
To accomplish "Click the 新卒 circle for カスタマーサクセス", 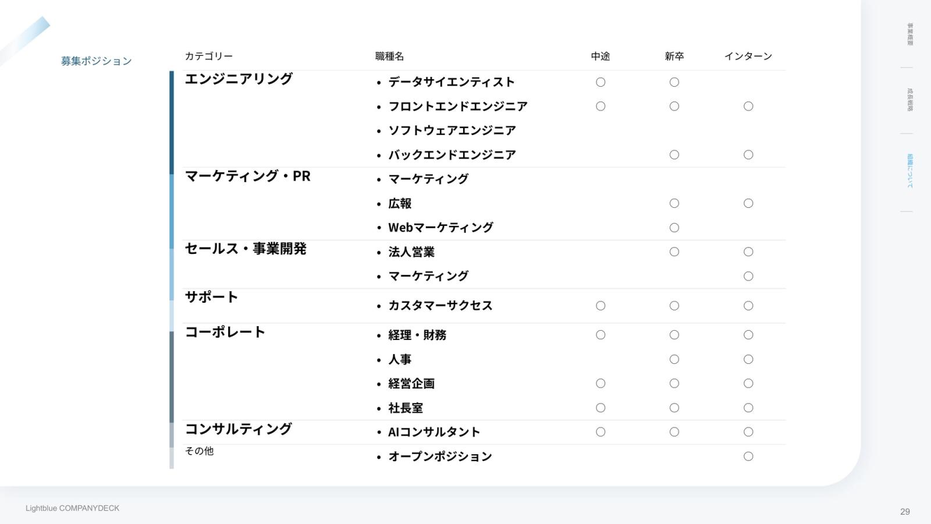I will (674, 306).
